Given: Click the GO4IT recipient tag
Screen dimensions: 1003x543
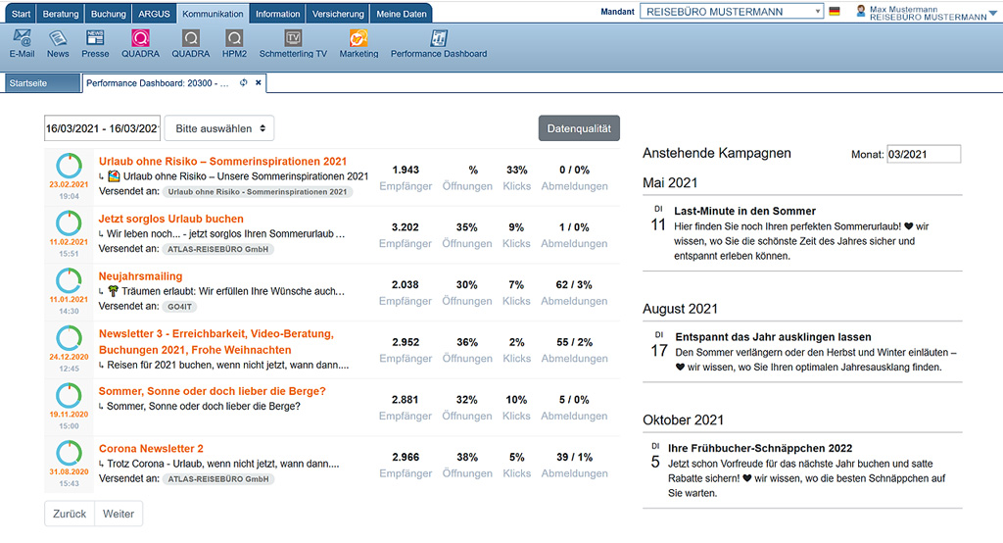Looking at the screenshot, I should (180, 307).
